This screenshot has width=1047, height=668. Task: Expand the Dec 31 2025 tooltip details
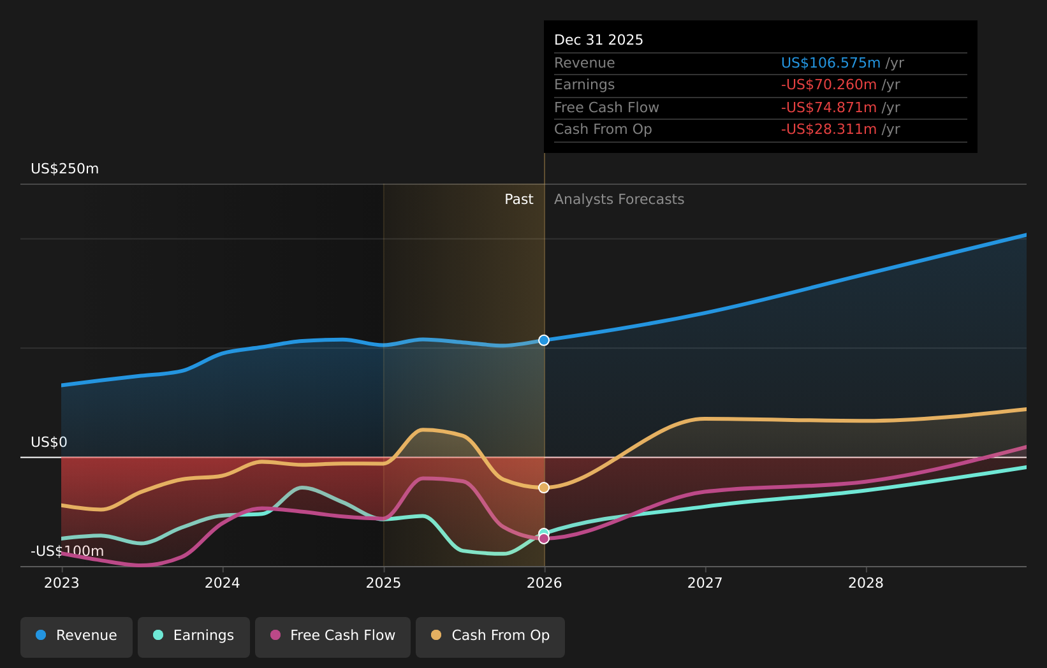coord(598,40)
